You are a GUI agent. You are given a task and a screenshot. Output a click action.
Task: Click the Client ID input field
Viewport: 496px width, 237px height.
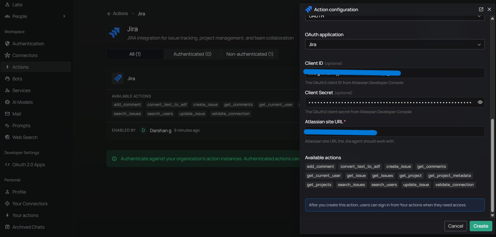(395, 73)
